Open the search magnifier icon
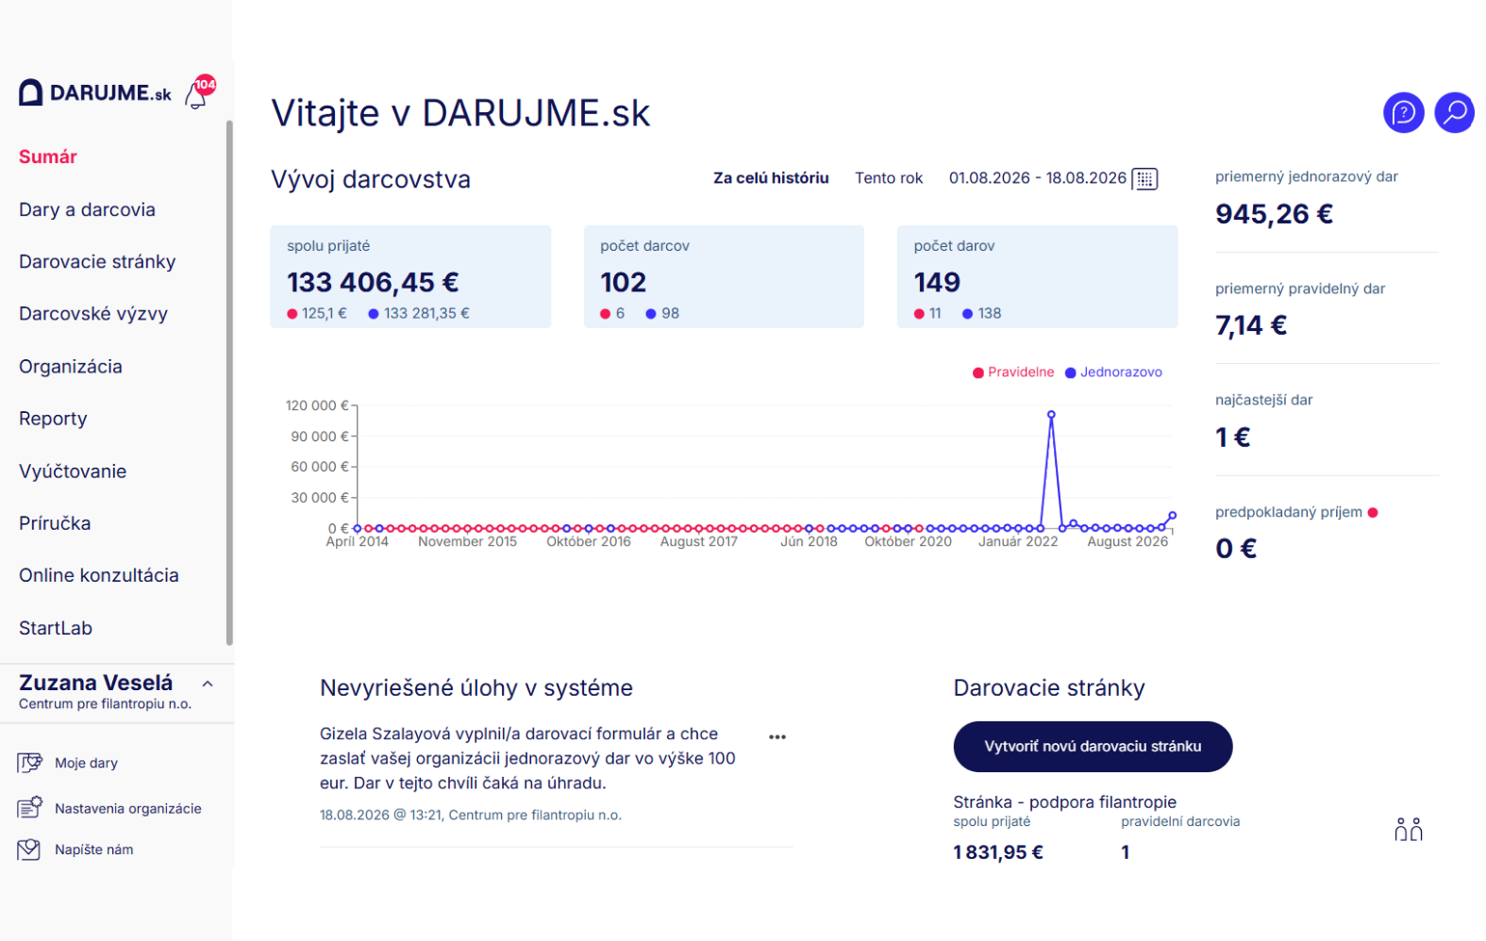Image resolution: width=1486 pixels, height=941 pixels. (x=1454, y=113)
